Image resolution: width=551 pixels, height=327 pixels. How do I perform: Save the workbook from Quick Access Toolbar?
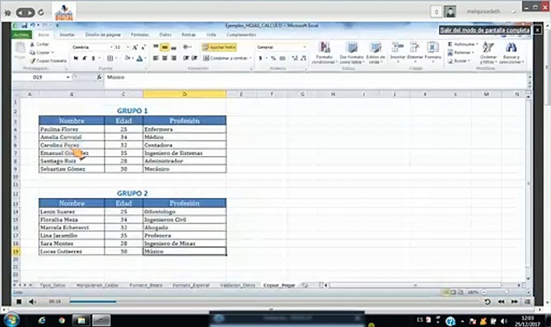pos(24,25)
